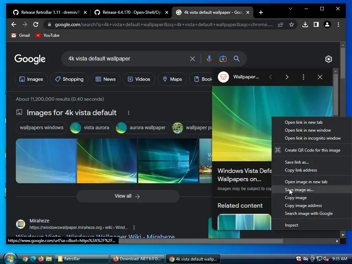Viewport: 352px width, 264px height.
Task: Bookmark this page with the star icon
Action: point(291,24)
